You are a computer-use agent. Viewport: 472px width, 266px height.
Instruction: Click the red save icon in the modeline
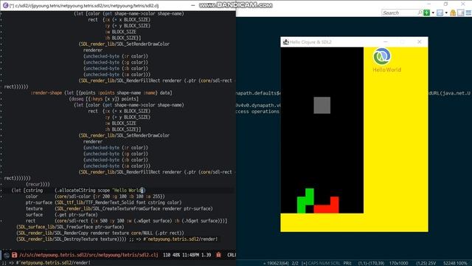pos(14,255)
